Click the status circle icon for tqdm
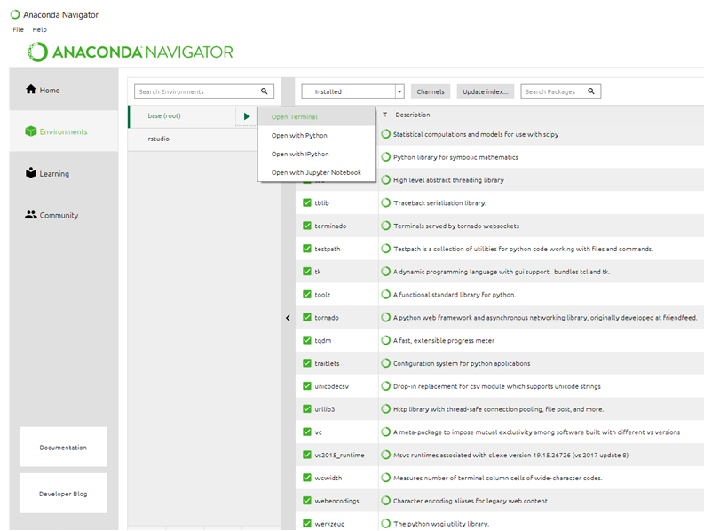 coord(385,340)
